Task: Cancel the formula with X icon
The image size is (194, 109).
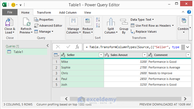Action: (58, 47)
